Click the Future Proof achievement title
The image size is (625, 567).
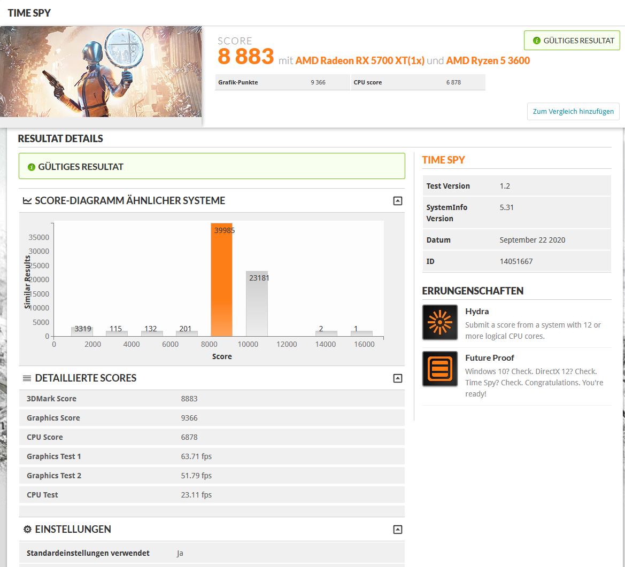pyautogui.click(x=490, y=358)
